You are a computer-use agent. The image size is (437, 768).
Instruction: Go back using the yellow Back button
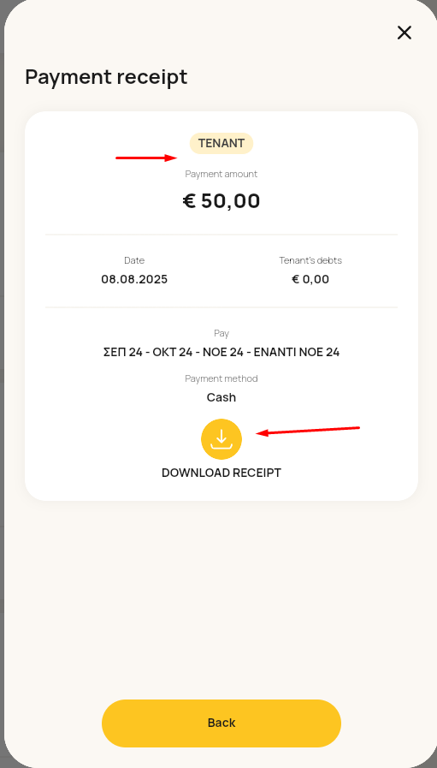click(x=221, y=723)
